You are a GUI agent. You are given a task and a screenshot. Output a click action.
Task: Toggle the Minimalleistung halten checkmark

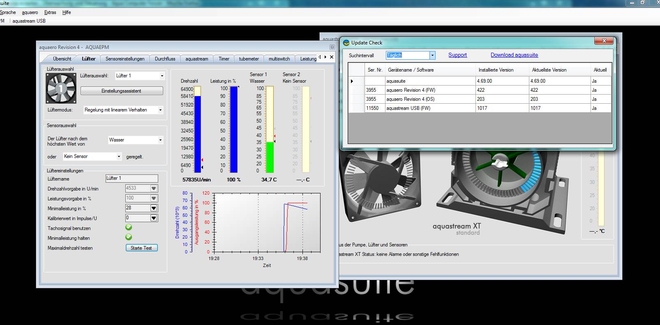point(129,237)
